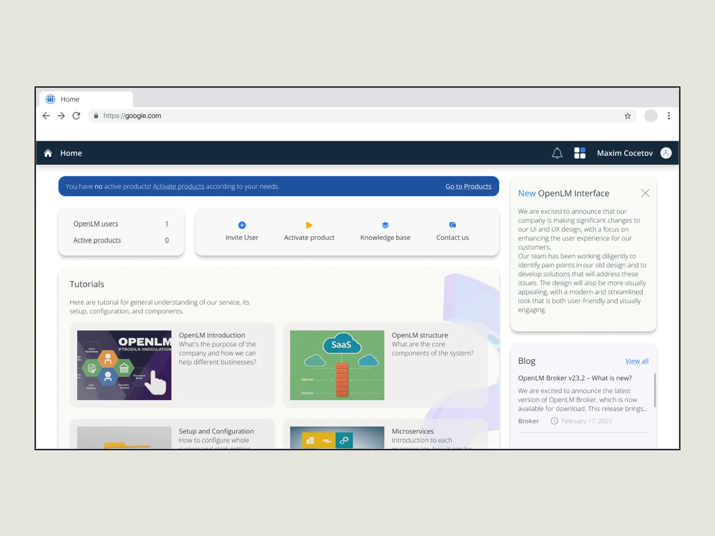Click the Knowledge base label
This screenshot has height=536, width=715.
click(385, 237)
